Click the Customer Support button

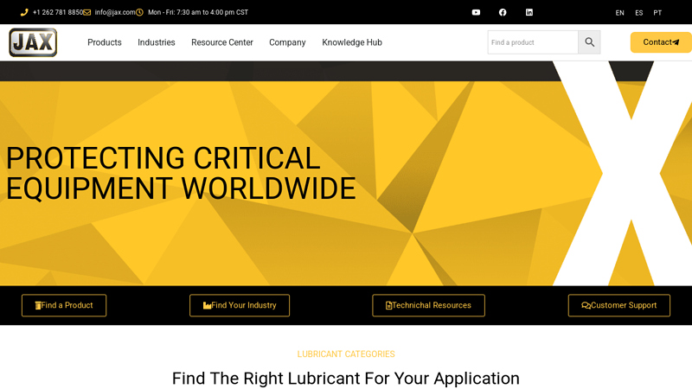pyautogui.click(x=618, y=305)
